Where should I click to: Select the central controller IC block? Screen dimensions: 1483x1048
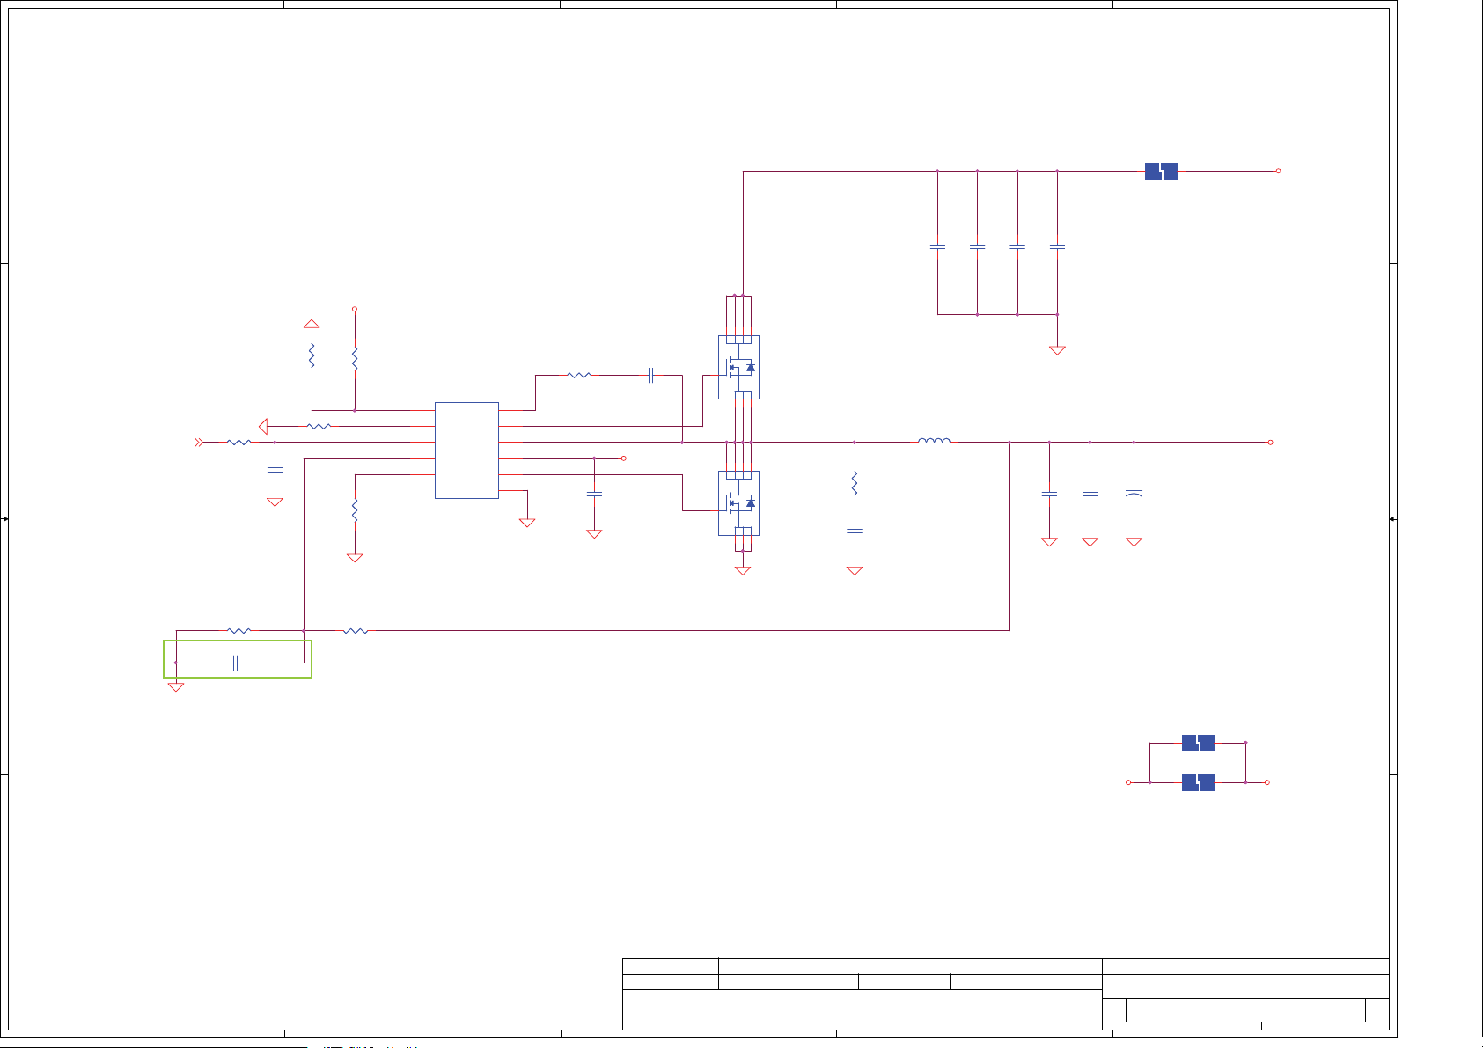(466, 451)
